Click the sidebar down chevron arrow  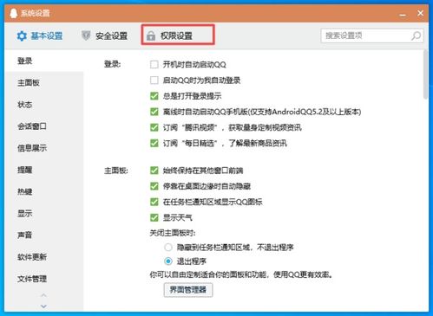43,306
